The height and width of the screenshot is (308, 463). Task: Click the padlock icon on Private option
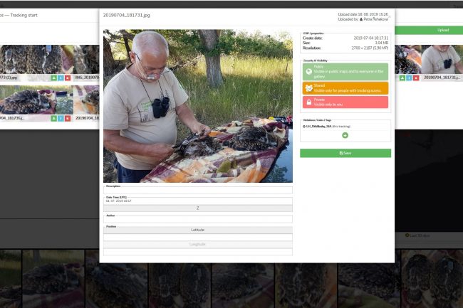click(x=308, y=102)
